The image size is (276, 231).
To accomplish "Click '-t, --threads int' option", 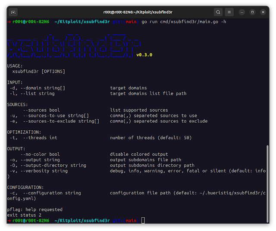I will (34, 138).
